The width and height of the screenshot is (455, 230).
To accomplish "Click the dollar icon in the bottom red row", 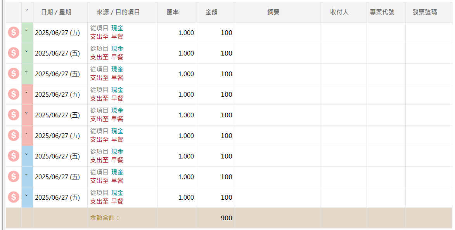I will point(14,136).
